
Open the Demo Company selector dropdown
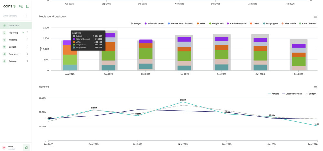coord(15,16)
